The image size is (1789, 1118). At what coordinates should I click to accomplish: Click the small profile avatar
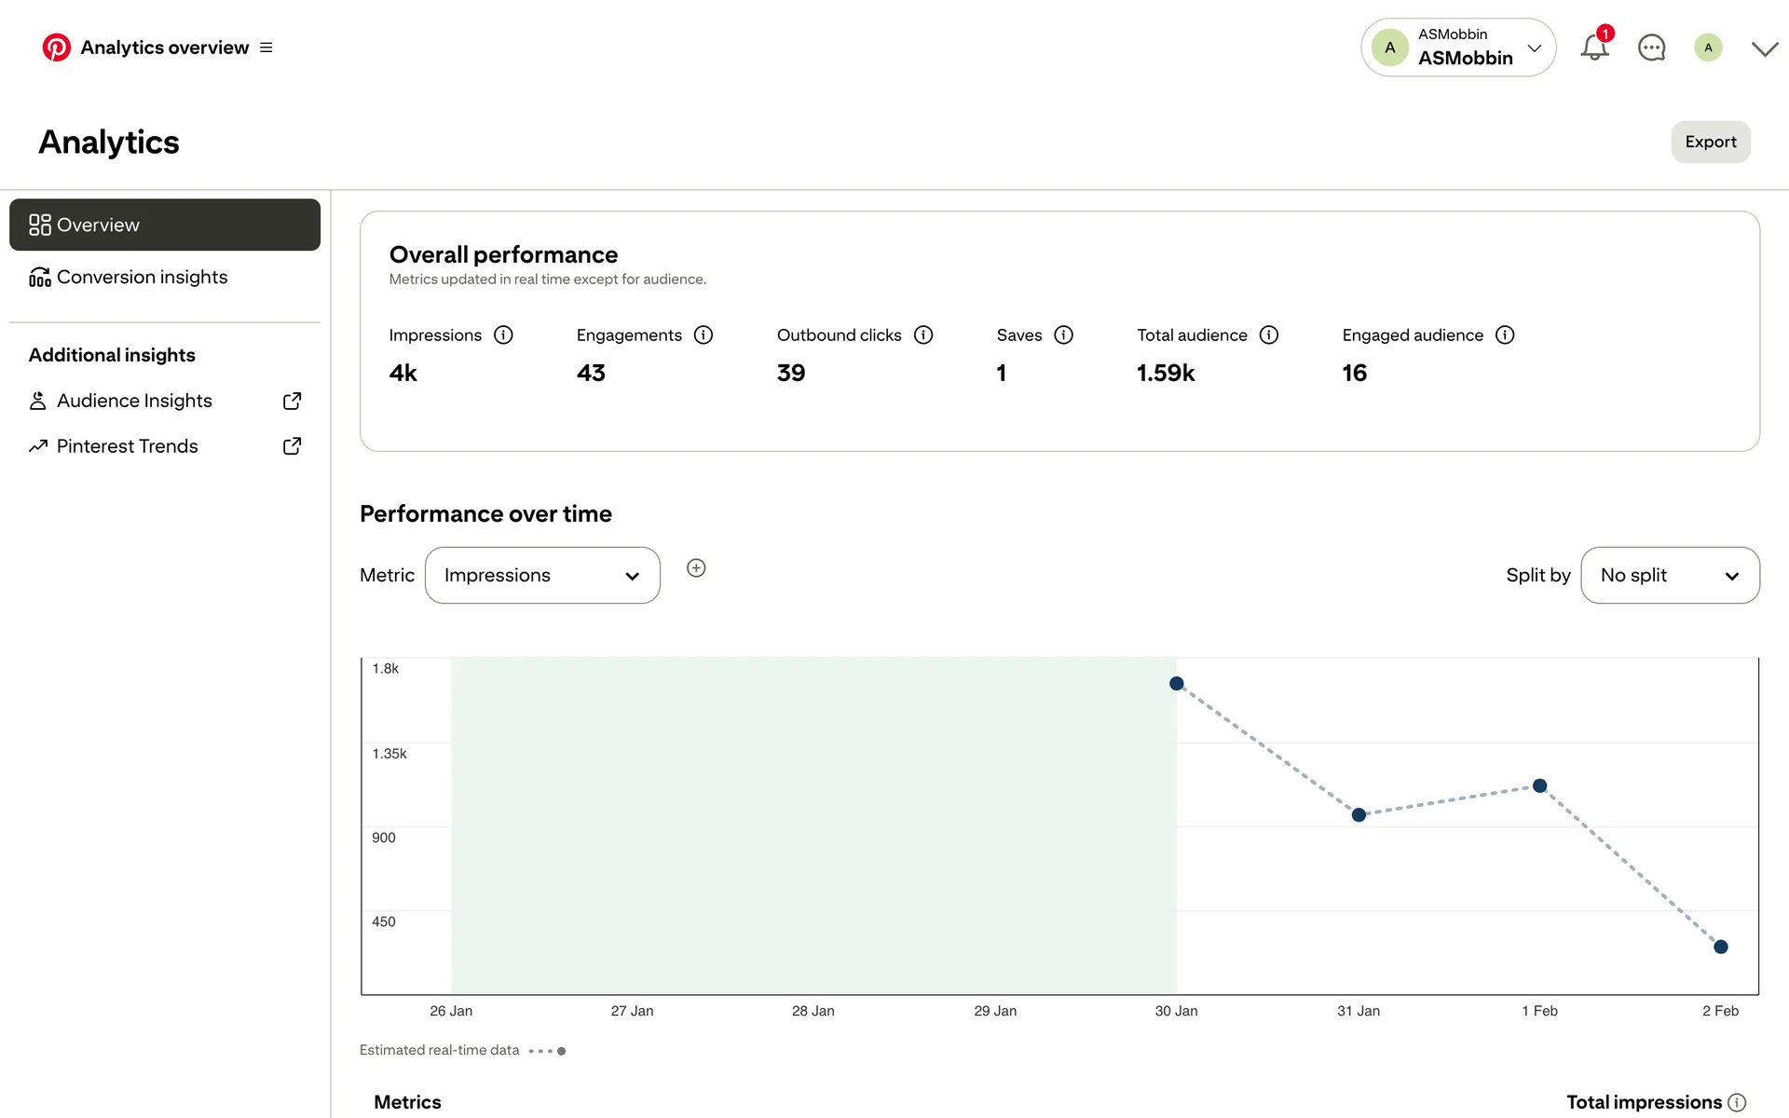pyautogui.click(x=1708, y=48)
